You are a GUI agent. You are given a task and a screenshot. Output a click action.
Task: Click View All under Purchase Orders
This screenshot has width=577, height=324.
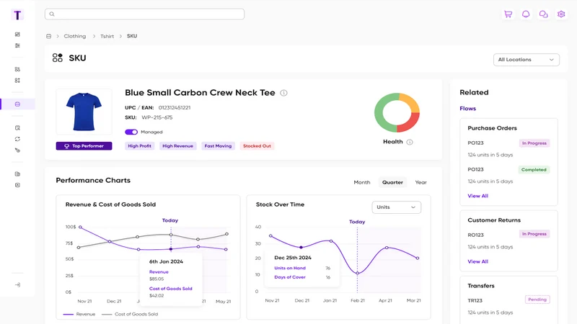(477, 196)
